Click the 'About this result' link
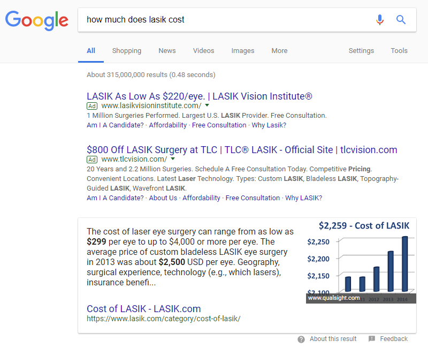 click(333, 339)
